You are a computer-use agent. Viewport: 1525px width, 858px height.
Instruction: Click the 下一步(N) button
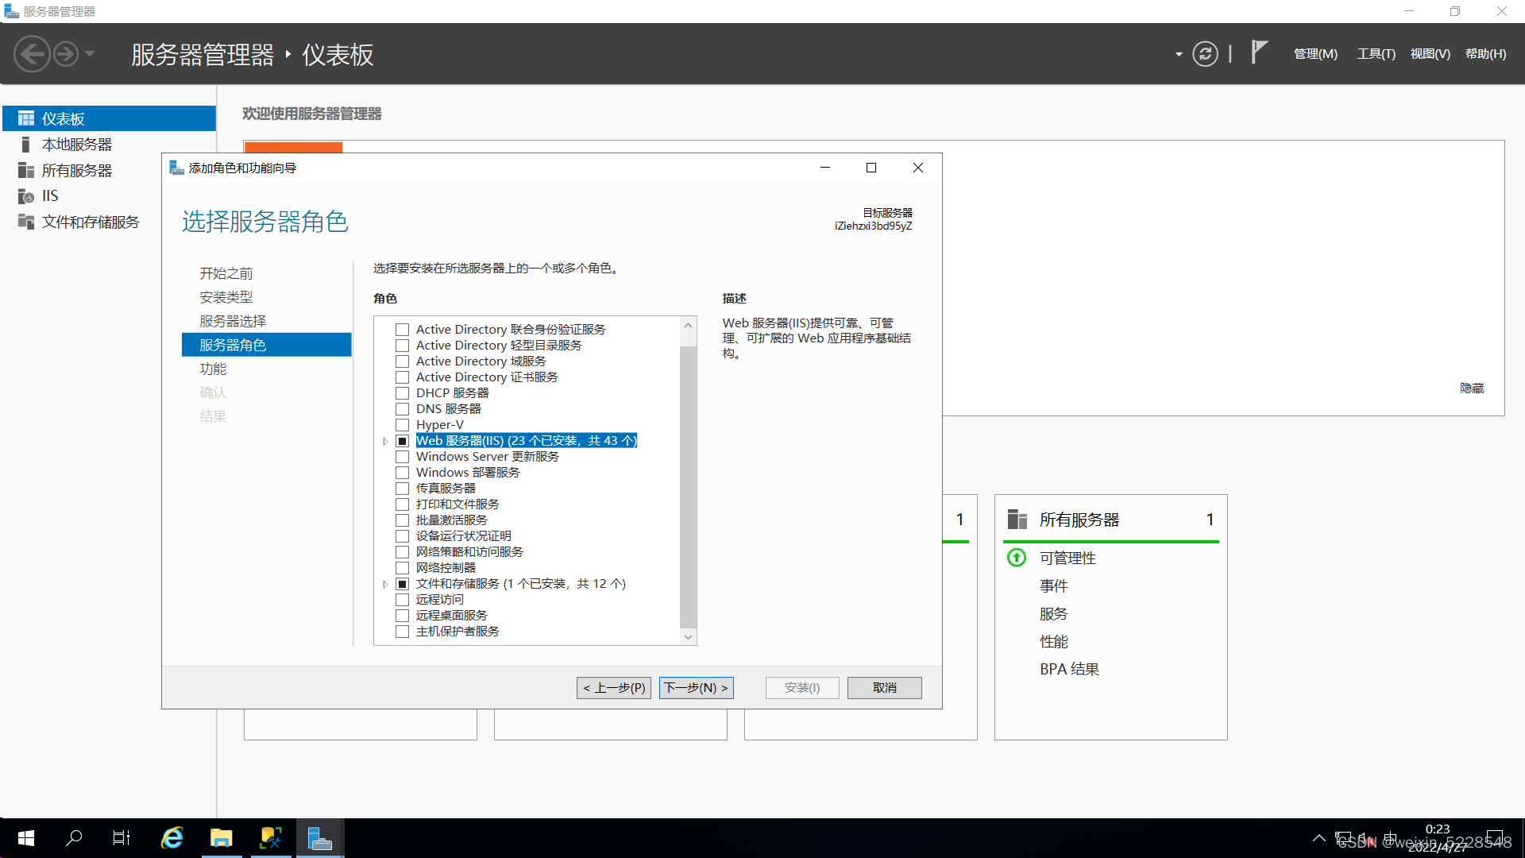point(696,687)
